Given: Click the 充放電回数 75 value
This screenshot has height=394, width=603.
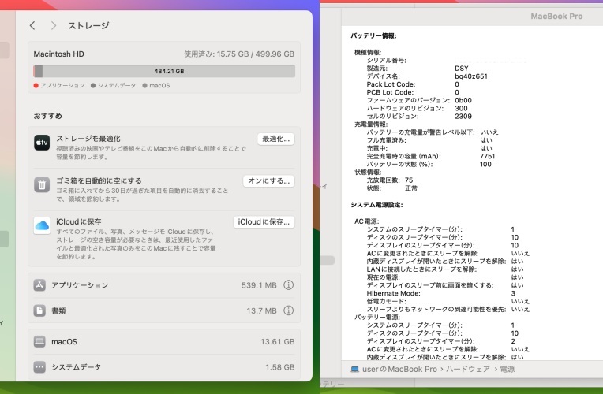Looking at the screenshot, I should [x=409, y=180].
